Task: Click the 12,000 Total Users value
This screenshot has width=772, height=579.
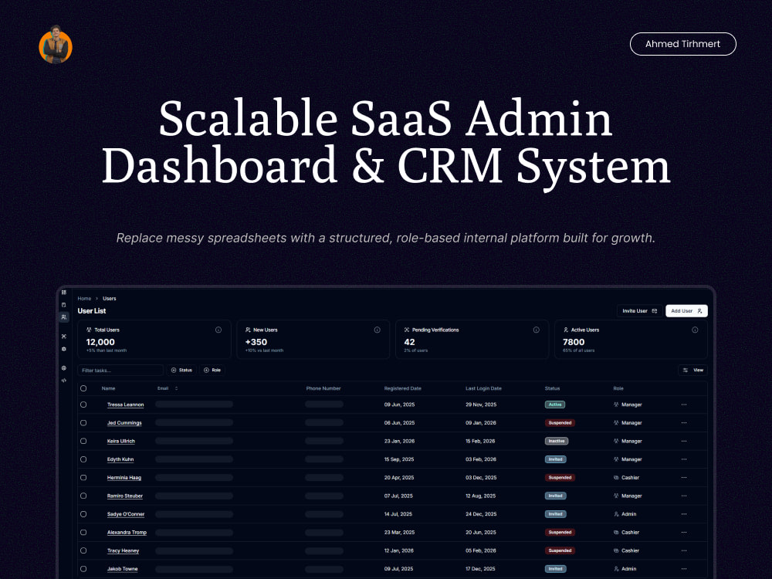Action: pos(100,342)
